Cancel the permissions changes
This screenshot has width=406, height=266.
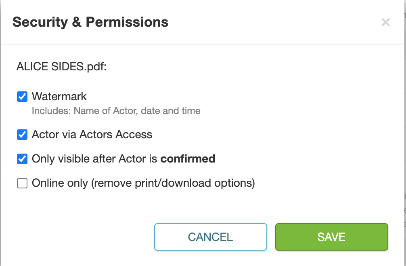coord(210,237)
